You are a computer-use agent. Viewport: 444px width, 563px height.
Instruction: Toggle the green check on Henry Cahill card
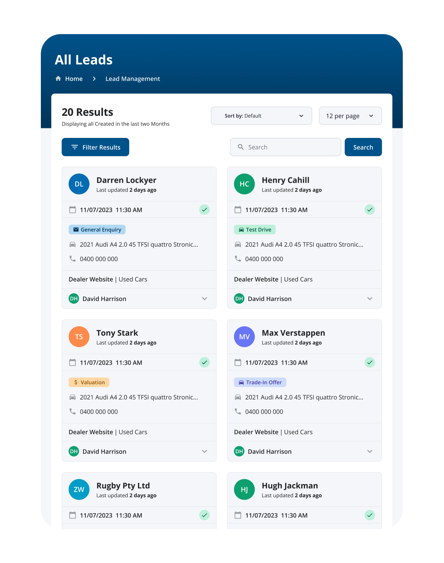click(370, 210)
